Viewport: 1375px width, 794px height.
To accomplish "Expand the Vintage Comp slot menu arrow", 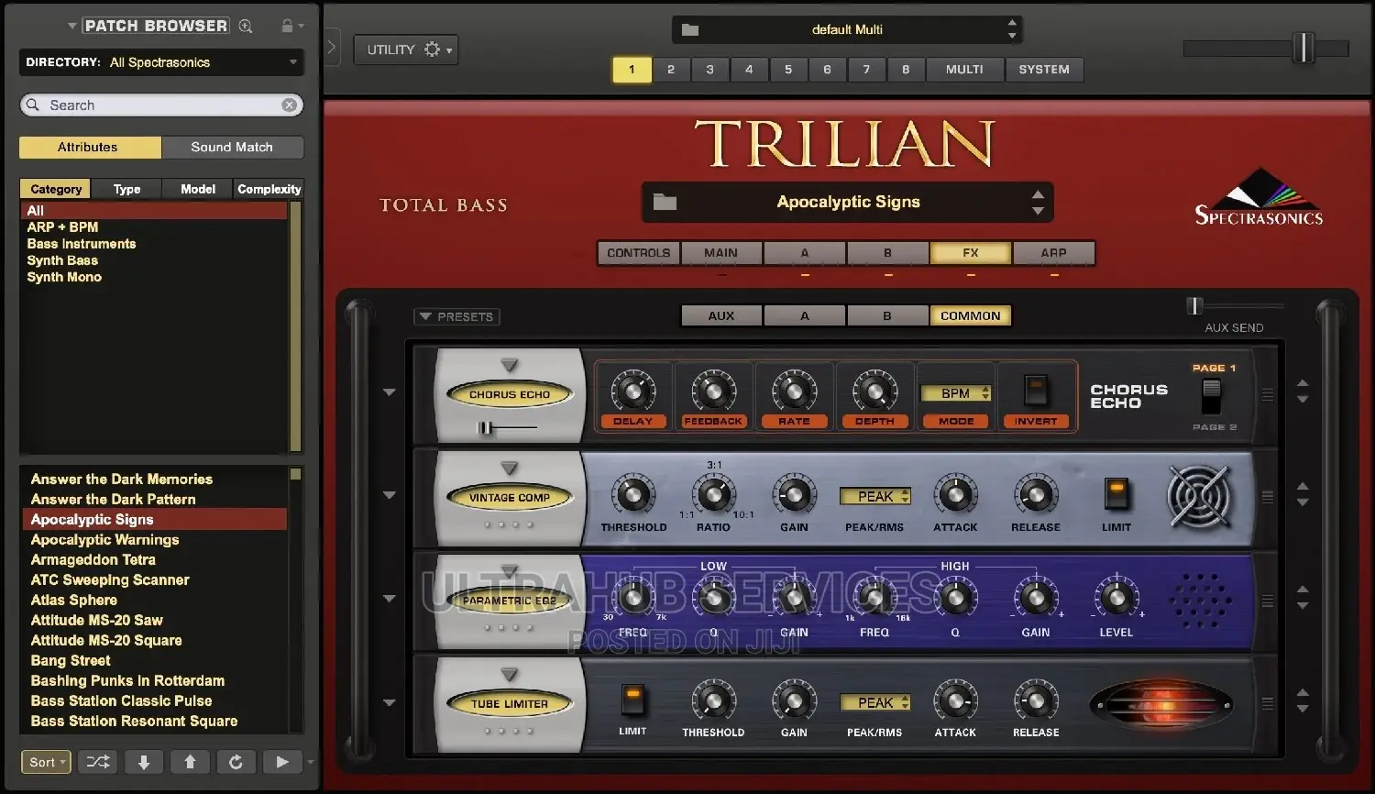I will click(x=390, y=495).
